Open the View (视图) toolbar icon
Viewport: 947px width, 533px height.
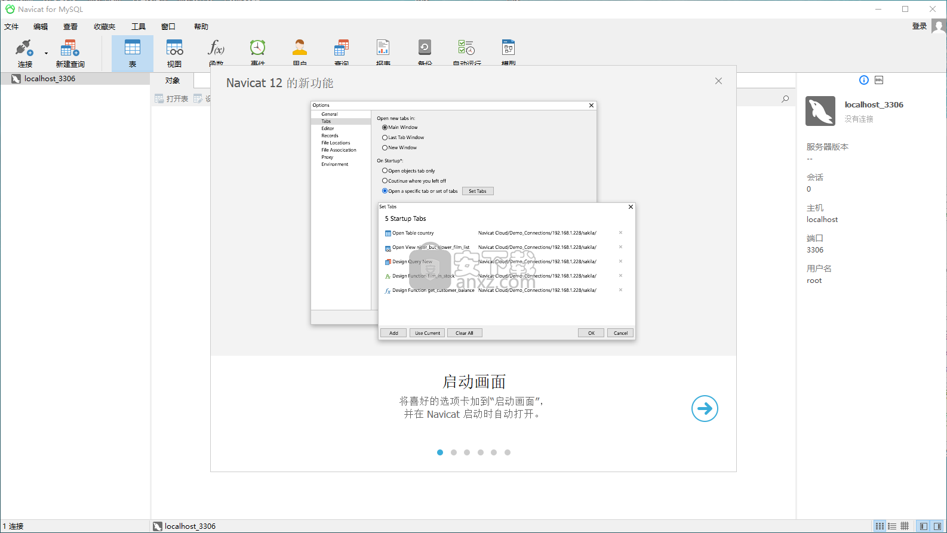(x=174, y=48)
